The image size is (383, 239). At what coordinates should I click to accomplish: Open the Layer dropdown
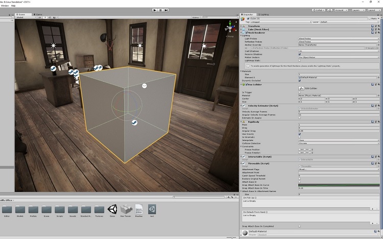(350, 22)
